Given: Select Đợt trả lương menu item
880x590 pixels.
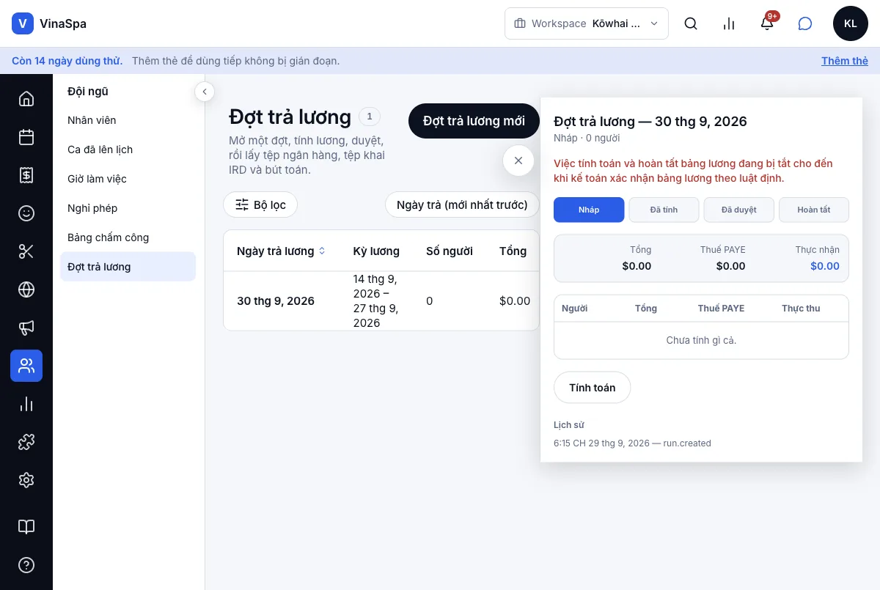Looking at the screenshot, I should click(128, 267).
